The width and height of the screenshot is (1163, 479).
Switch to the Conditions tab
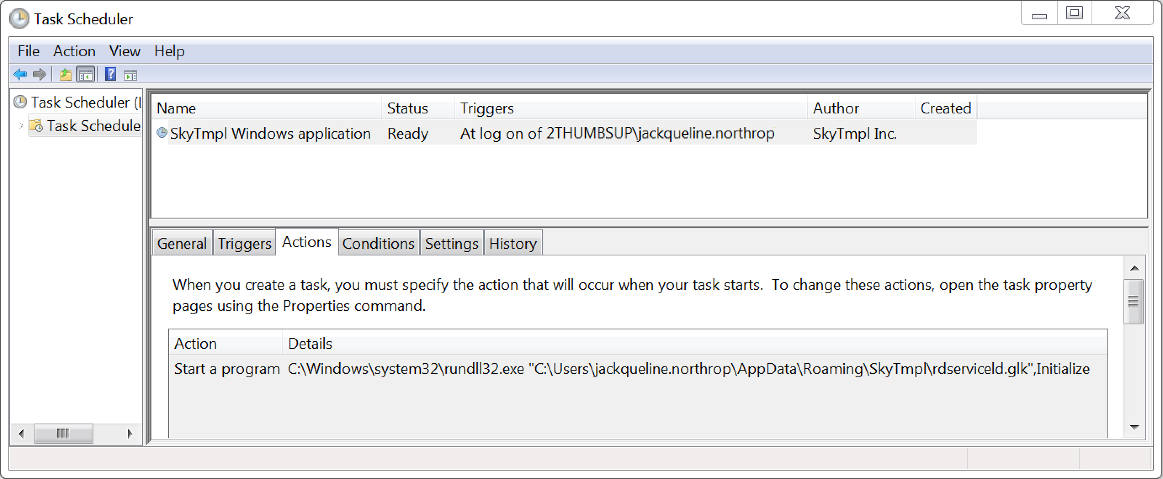(378, 244)
